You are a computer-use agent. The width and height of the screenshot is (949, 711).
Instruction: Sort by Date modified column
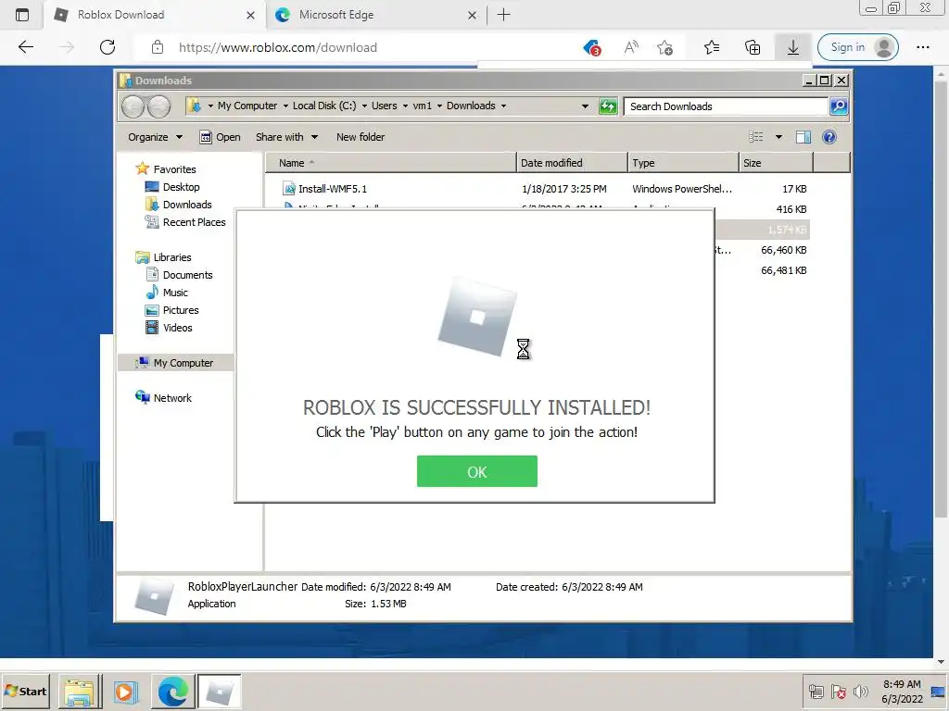click(x=572, y=163)
